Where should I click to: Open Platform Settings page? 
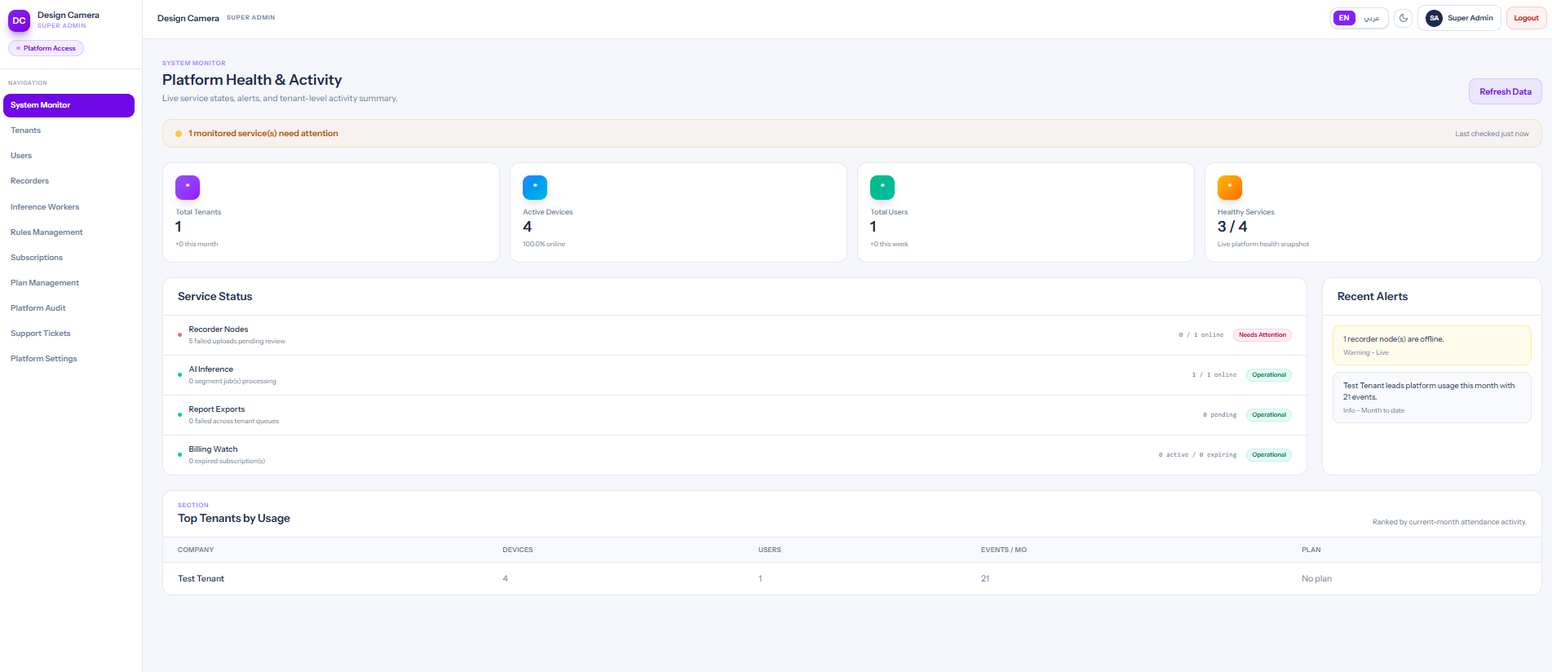click(x=69, y=359)
